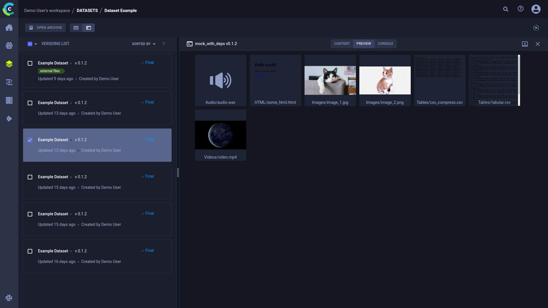Open the Images/image_1.jpg cat thumbnail
The height and width of the screenshot is (308, 548).
point(330,80)
